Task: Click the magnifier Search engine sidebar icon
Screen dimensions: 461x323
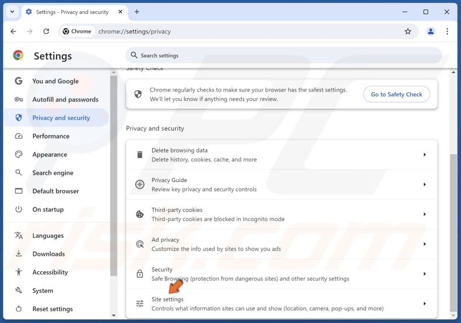Action: tap(19, 173)
